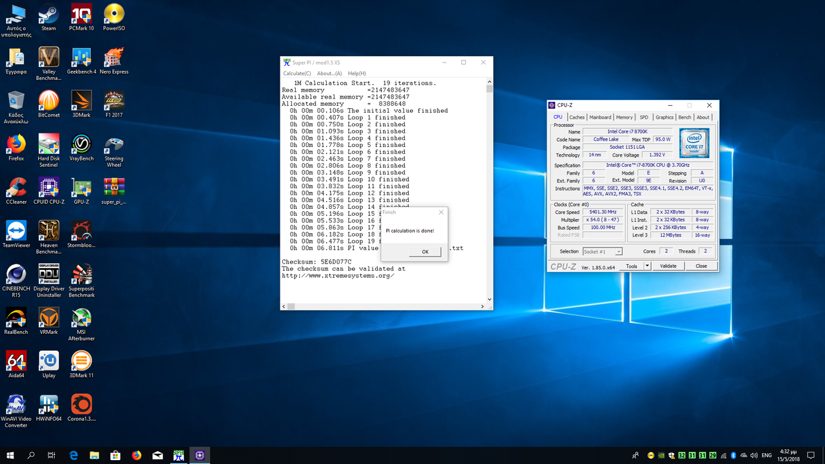The image size is (825, 464).
Task: Open Display Driver Uninstaller shortcut
Action: 48,280
